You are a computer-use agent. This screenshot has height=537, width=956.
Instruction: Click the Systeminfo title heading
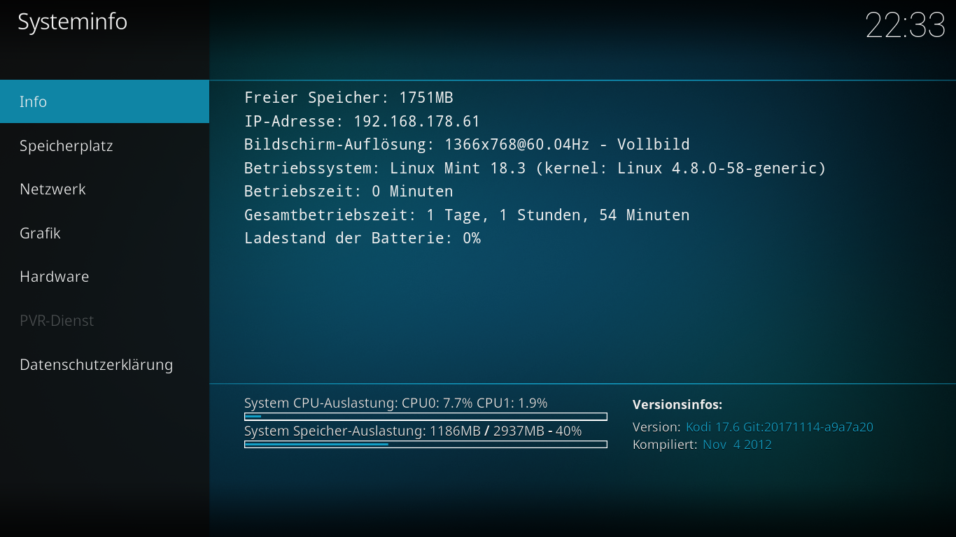(72, 22)
